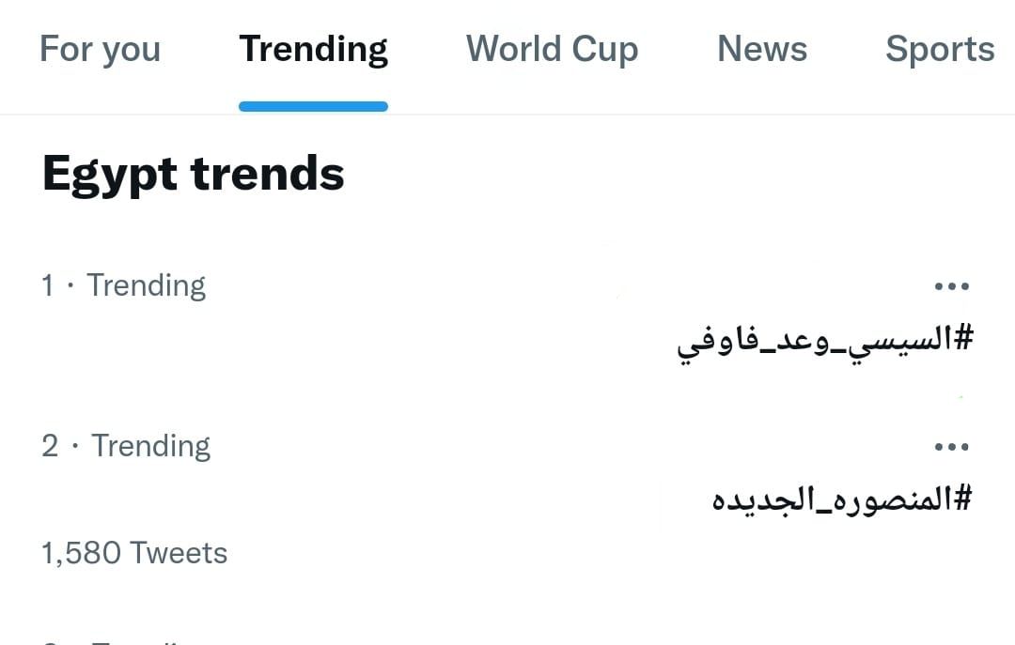Click the 1,580 Tweets count
Screen dimensions: 1015x645
click(x=134, y=553)
